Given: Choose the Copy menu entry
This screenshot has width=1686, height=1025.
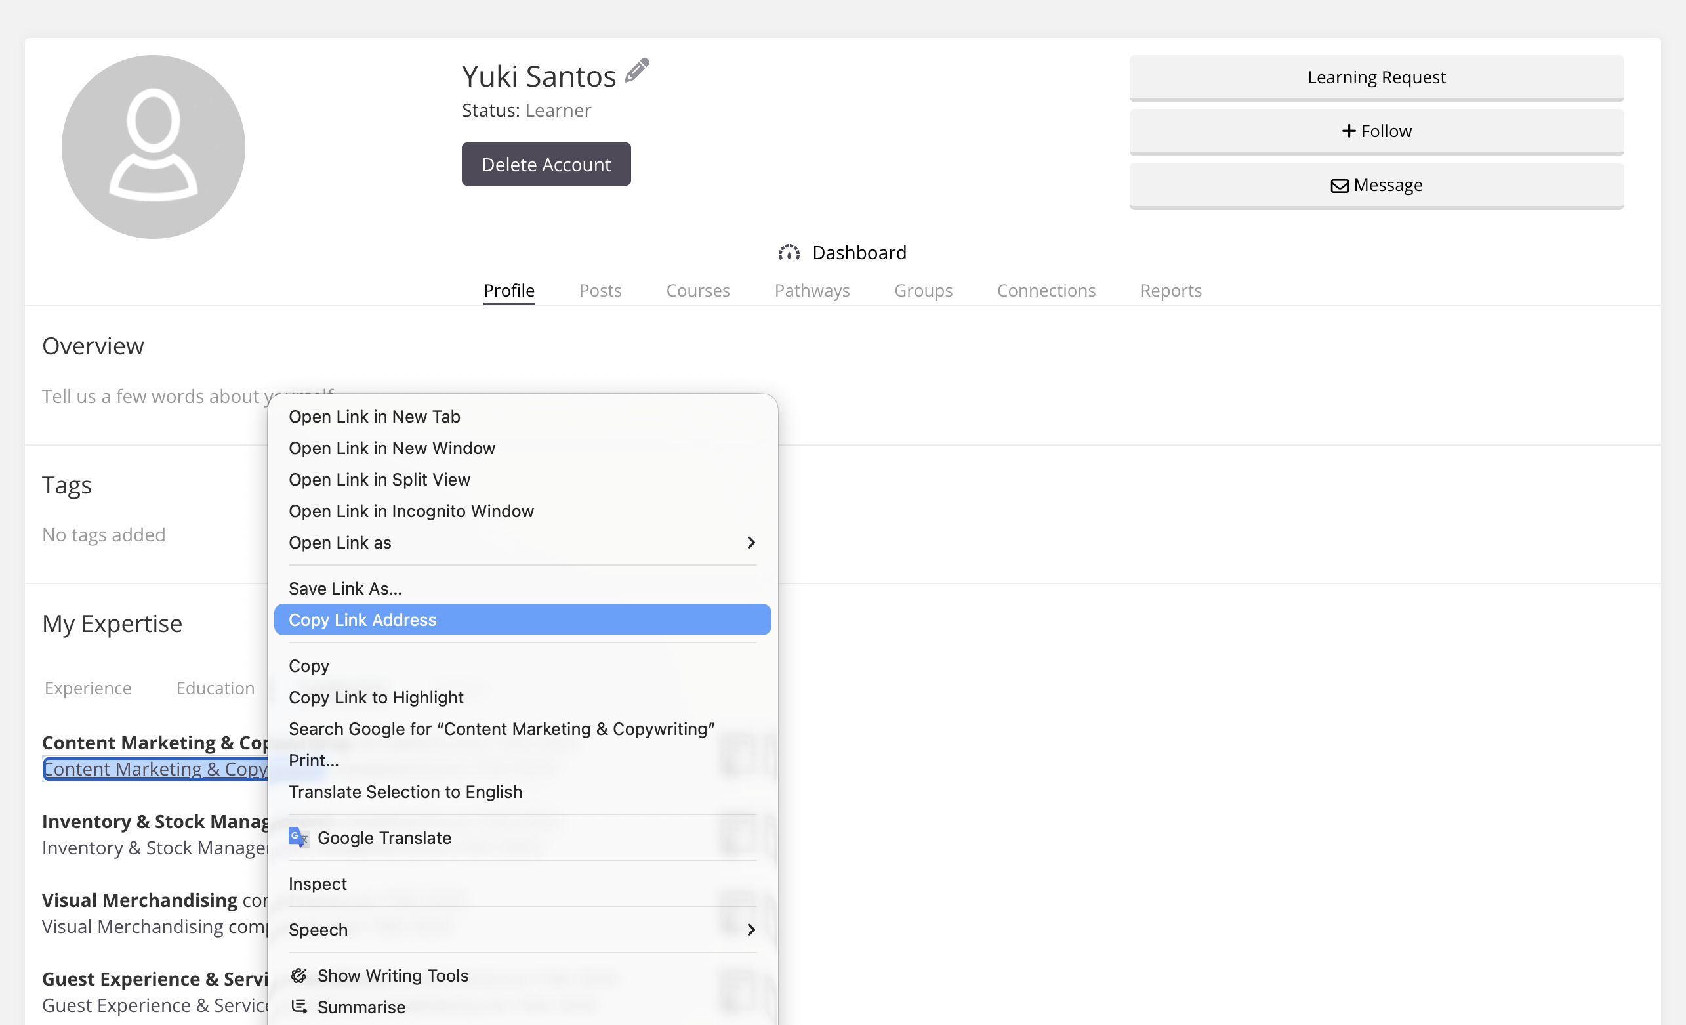Looking at the screenshot, I should coord(522,666).
